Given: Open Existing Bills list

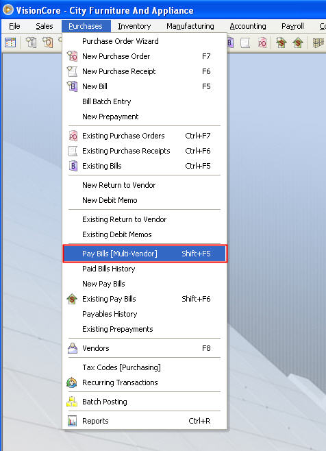Looking at the screenshot, I should click(x=145, y=166).
